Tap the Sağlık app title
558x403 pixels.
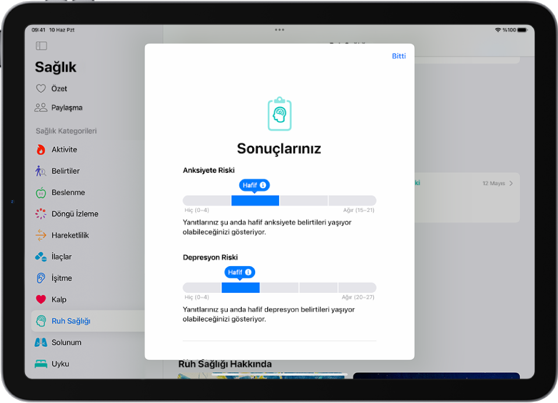pyautogui.click(x=55, y=67)
